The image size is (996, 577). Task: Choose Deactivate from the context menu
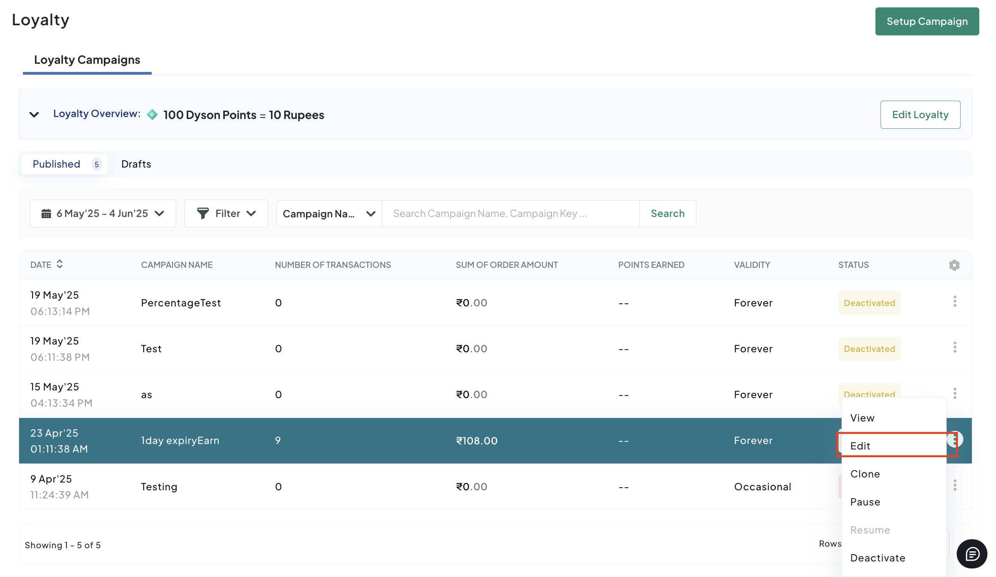click(x=894, y=558)
